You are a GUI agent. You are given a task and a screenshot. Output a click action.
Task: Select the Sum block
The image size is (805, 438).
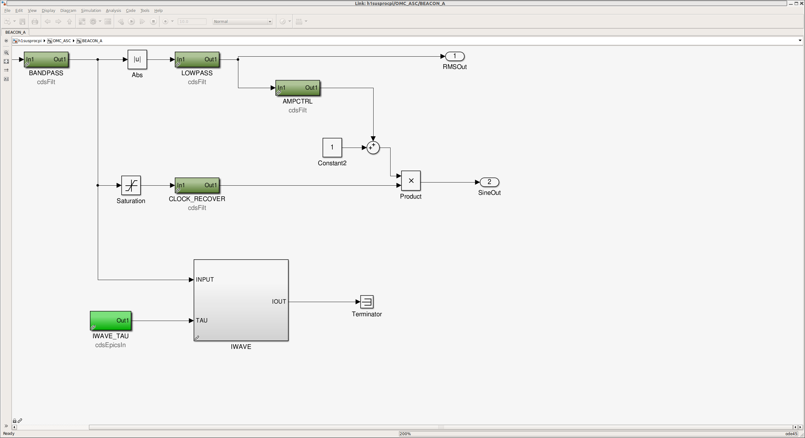click(x=373, y=148)
